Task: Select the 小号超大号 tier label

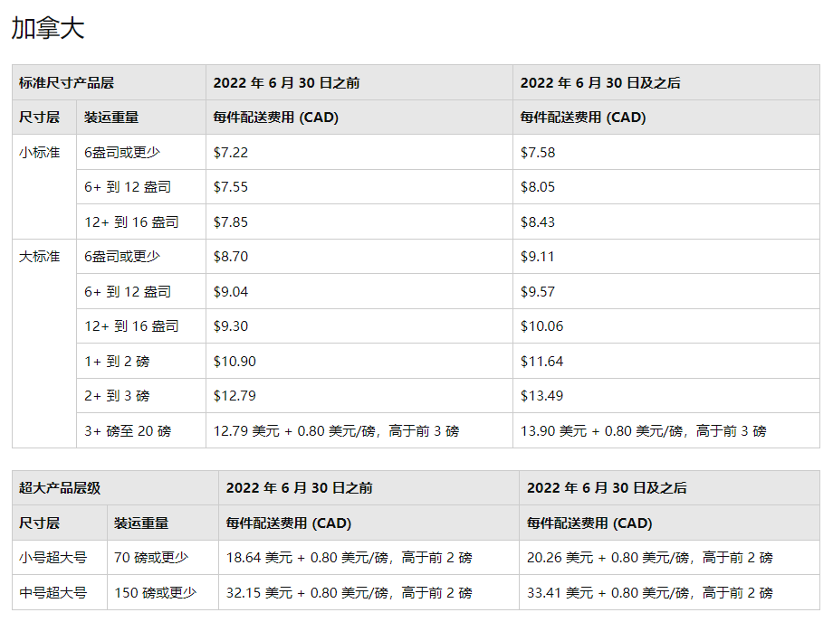Action: [43, 557]
